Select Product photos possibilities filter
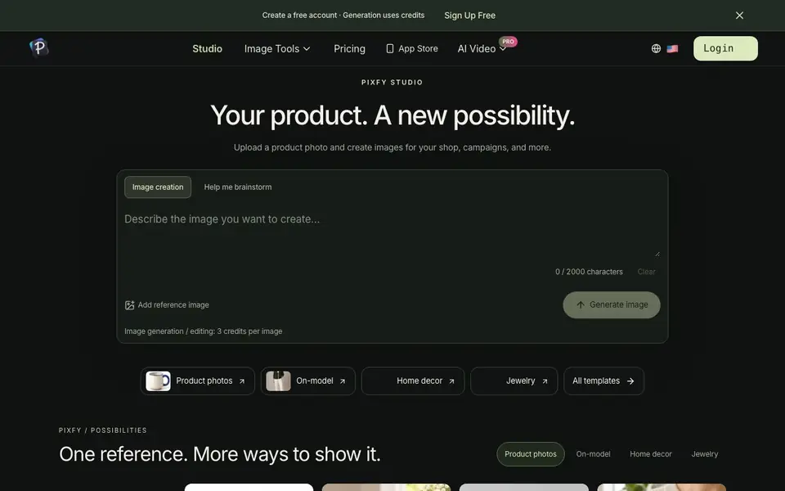785x491 pixels. pyautogui.click(x=531, y=454)
